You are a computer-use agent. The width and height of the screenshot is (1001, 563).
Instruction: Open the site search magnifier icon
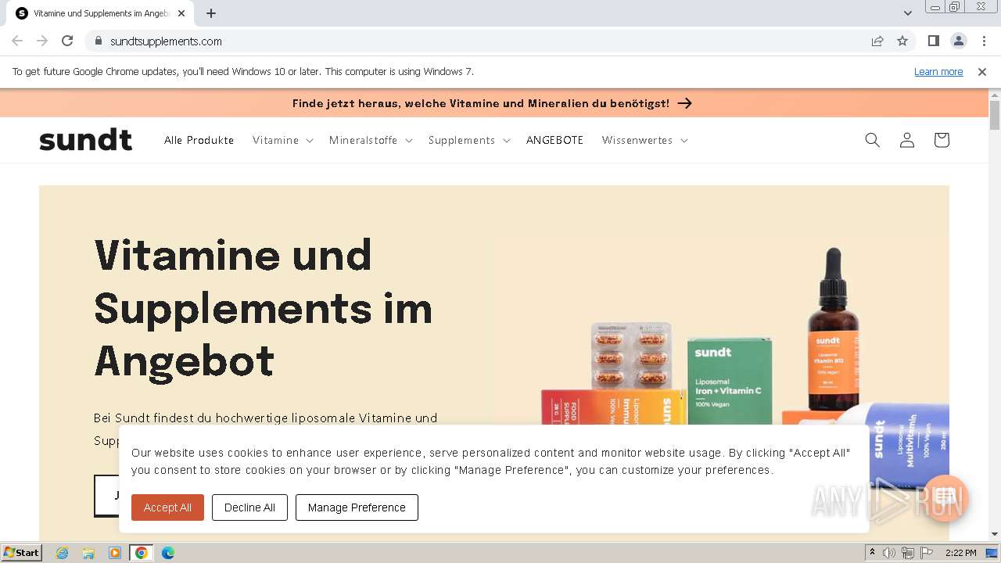pos(873,140)
